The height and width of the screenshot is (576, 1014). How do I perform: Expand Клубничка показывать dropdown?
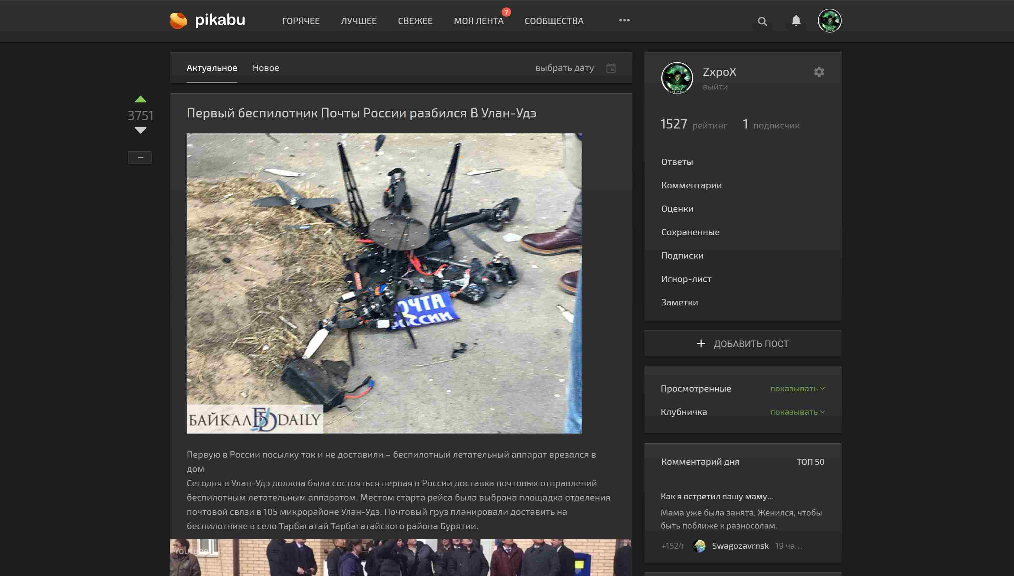pos(797,412)
